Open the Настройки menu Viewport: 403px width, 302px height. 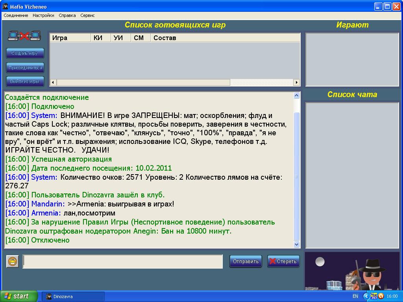(43, 15)
